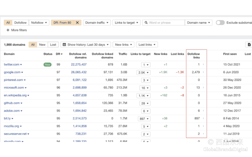Remove the DR: From 80 filter
Image resolution: width=252 pixels, height=157 pixels.
(77, 23)
